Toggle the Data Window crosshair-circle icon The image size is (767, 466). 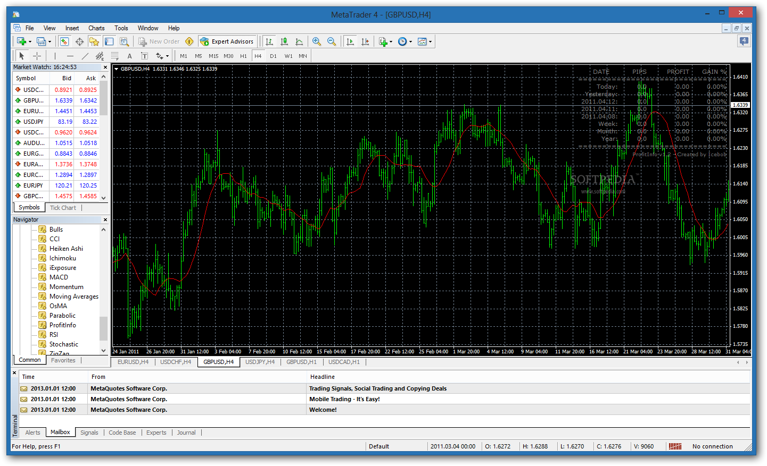[79, 41]
